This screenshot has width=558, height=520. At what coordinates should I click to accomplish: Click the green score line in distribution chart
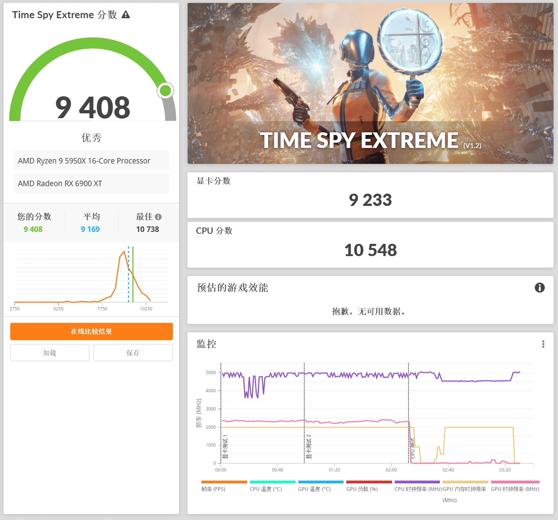pyautogui.click(x=133, y=274)
